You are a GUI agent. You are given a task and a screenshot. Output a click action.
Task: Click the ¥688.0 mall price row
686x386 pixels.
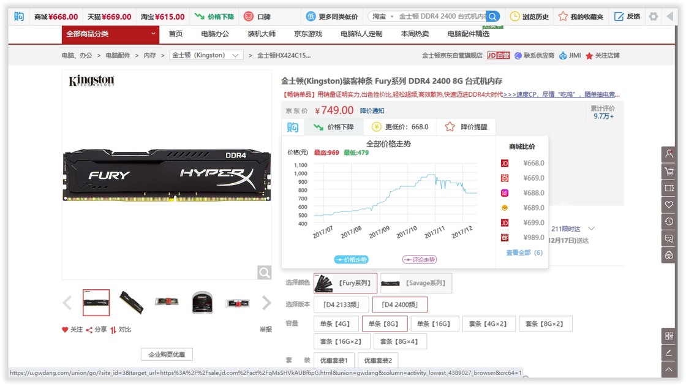[522, 193]
